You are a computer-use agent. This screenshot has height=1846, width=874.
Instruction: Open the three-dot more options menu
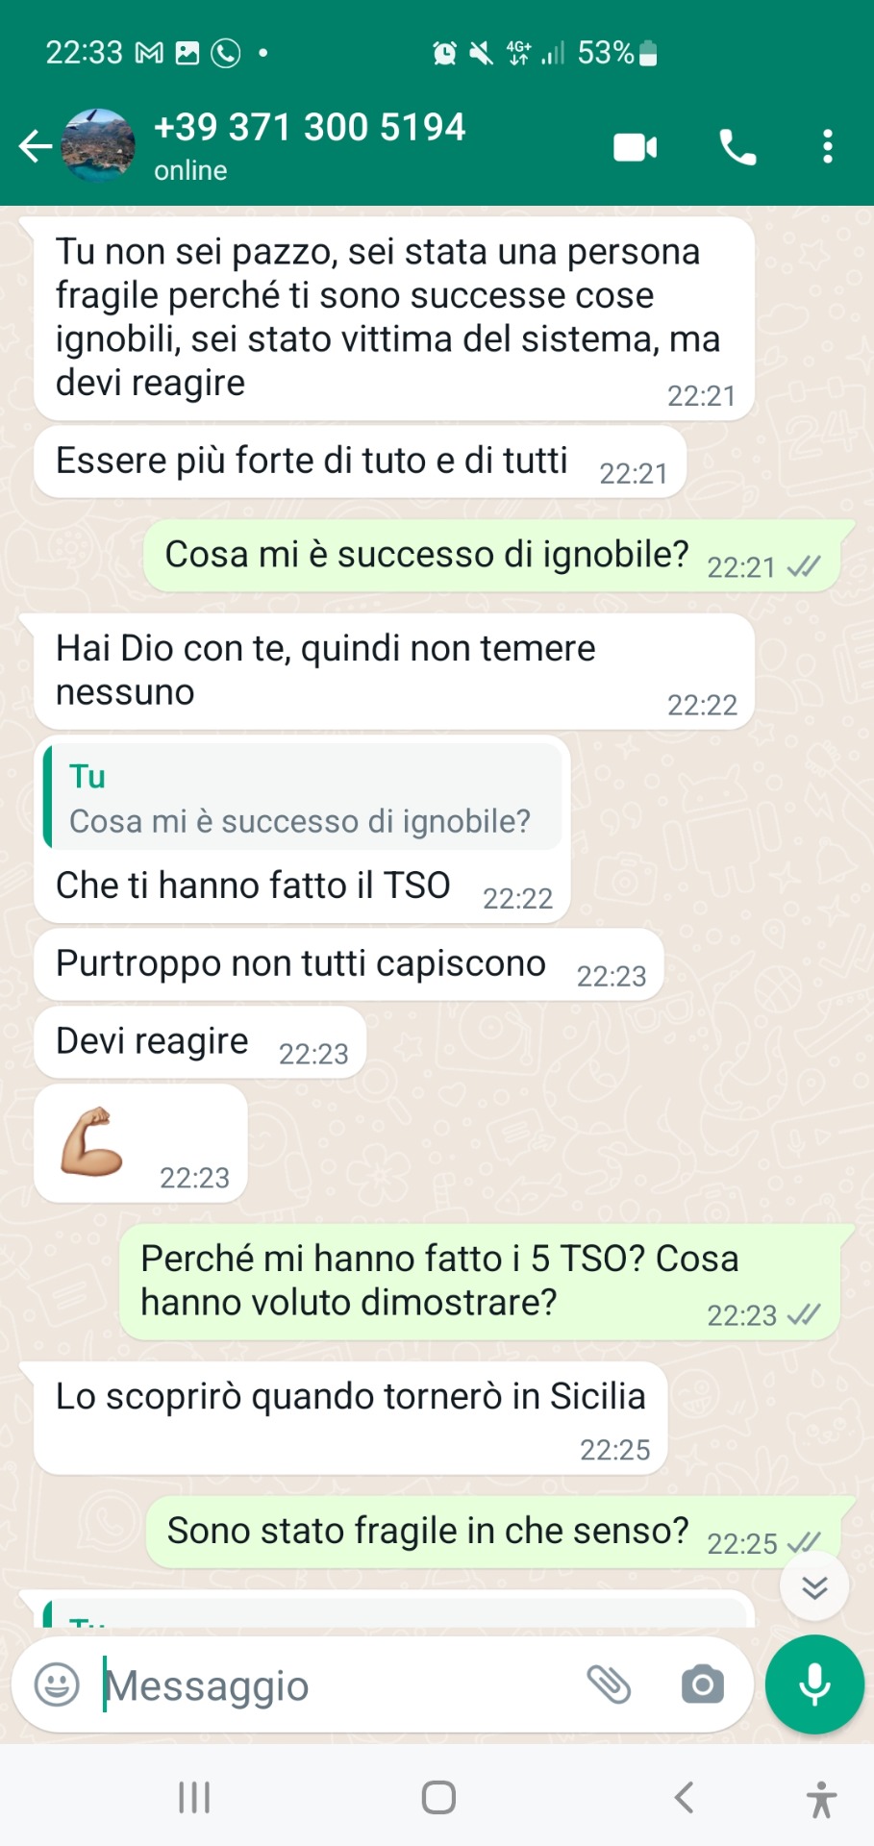point(828,147)
